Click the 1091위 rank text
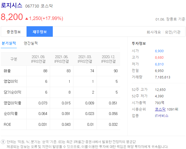Screen dimensions: 186x149 (172, 109)
